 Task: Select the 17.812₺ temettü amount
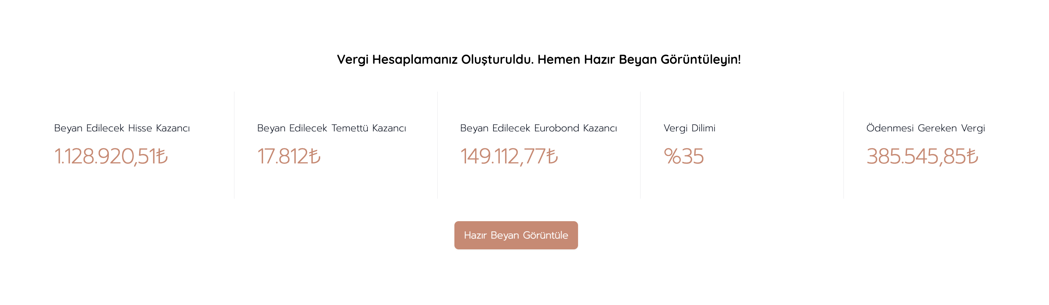click(289, 156)
